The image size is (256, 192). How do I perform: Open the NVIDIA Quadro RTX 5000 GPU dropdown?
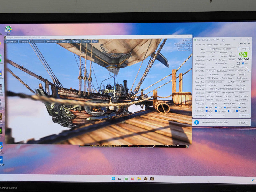click(209, 116)
